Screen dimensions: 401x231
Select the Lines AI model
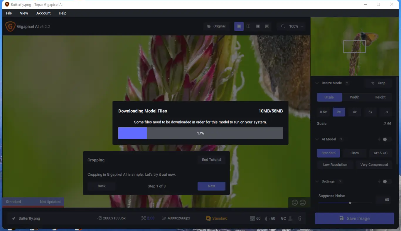355,153
